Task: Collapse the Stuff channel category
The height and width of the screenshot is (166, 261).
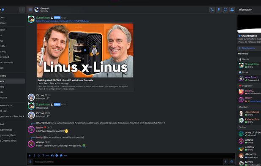Action: (2, 124)
